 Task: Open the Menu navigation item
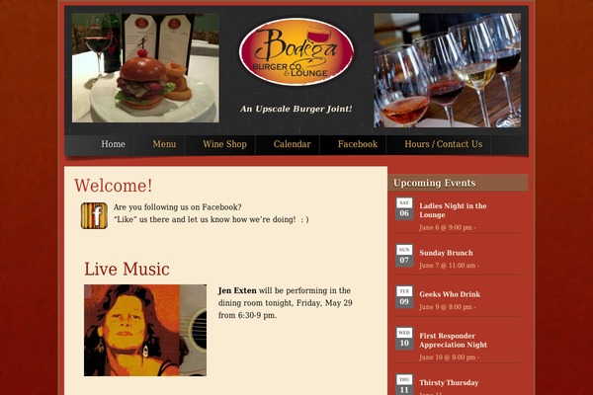pos(164,144)
